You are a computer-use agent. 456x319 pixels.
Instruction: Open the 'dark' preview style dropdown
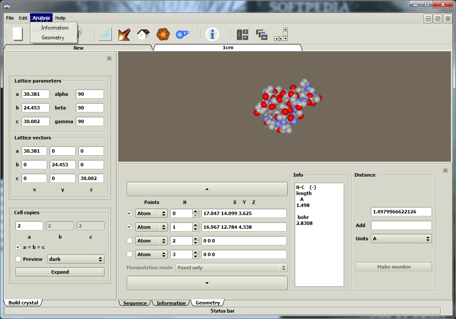[76, 259]
